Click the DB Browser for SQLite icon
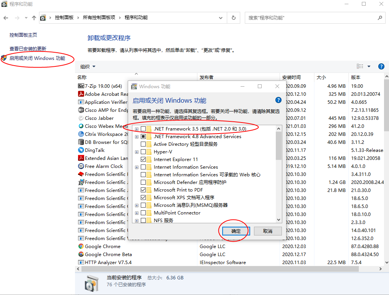The image size is (389, 295). click(81, 142)
